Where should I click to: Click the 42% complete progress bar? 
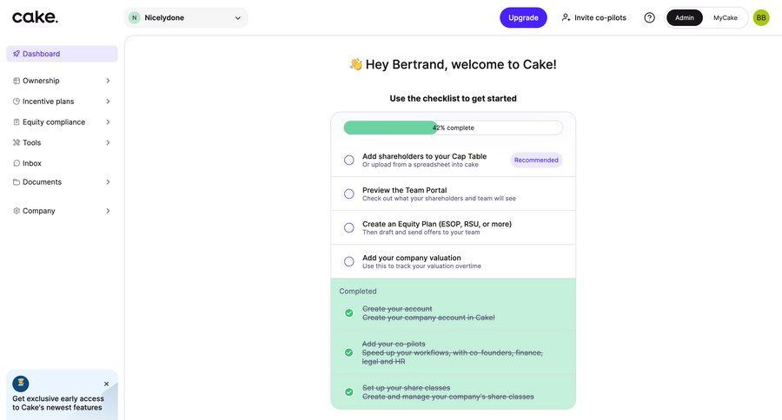point(453,128)
